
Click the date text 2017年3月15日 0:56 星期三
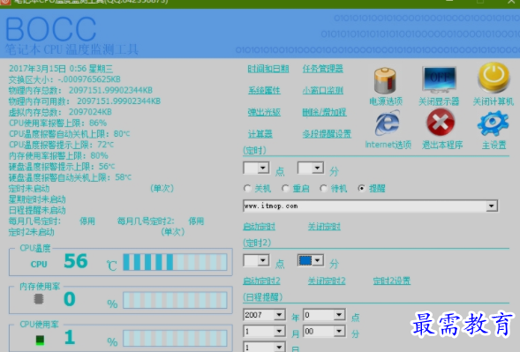[x=61, y=69]
